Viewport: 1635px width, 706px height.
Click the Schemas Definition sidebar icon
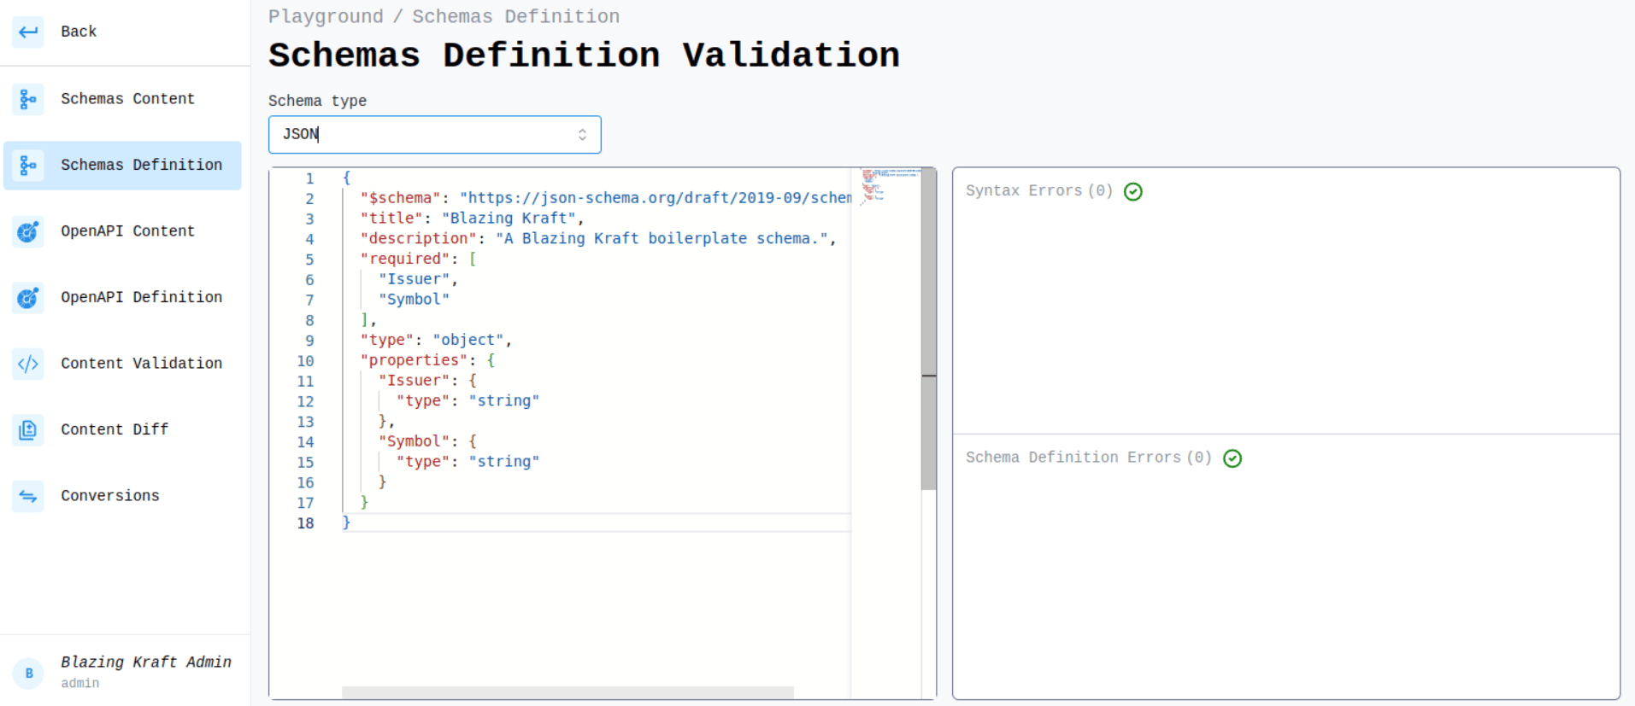pos(28,165)
